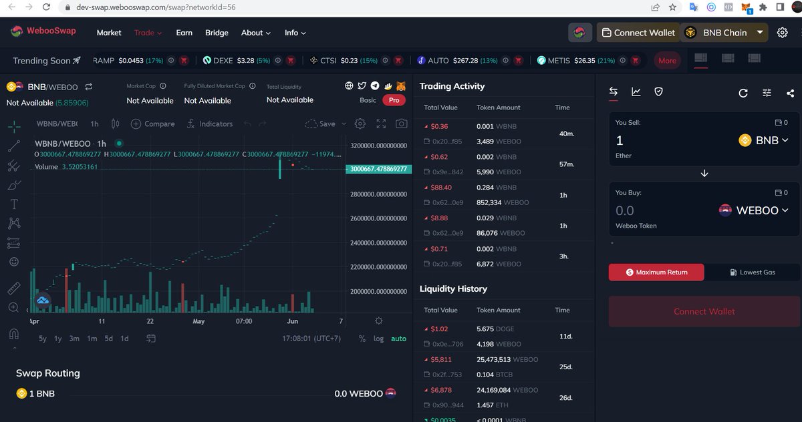Image resolution: width=802 pixels, height=422 pixels.
Task: Open the Indicators dialog
Action: 210,124
